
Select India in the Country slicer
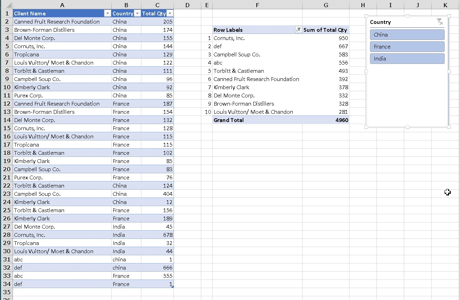[x=407, y=58]
